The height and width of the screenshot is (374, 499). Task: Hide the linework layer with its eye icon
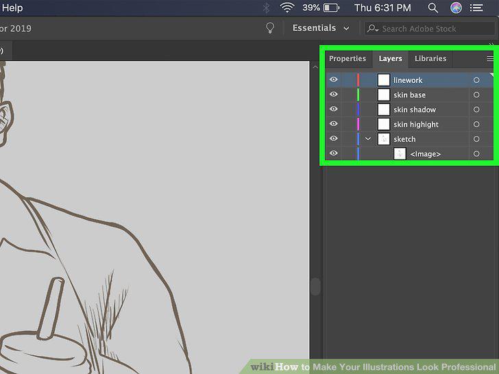(334, 79)
